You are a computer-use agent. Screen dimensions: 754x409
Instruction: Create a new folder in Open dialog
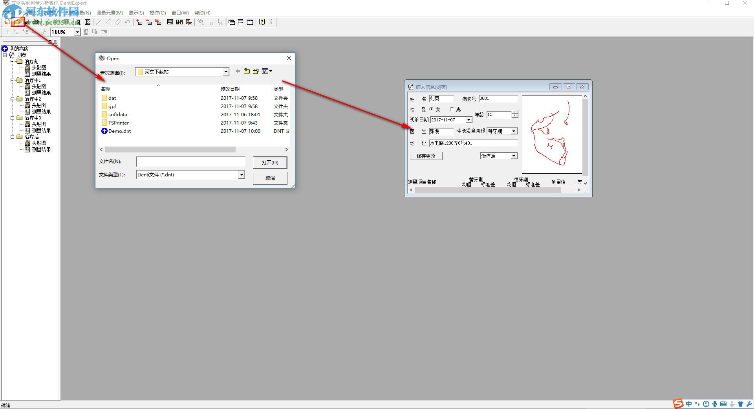click(256, 71)
